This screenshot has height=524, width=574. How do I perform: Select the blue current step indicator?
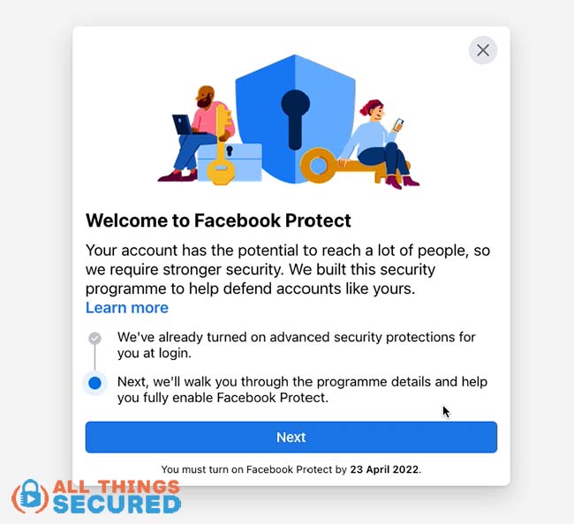94,383
